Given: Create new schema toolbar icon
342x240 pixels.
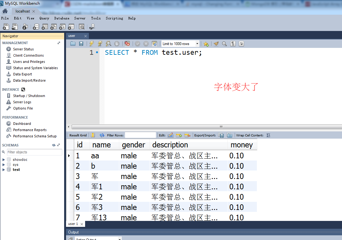Looking at the screenshot, I should tap(36, 27).
